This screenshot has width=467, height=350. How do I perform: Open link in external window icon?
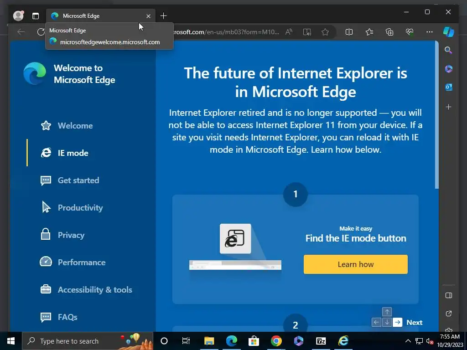point(449,314)
